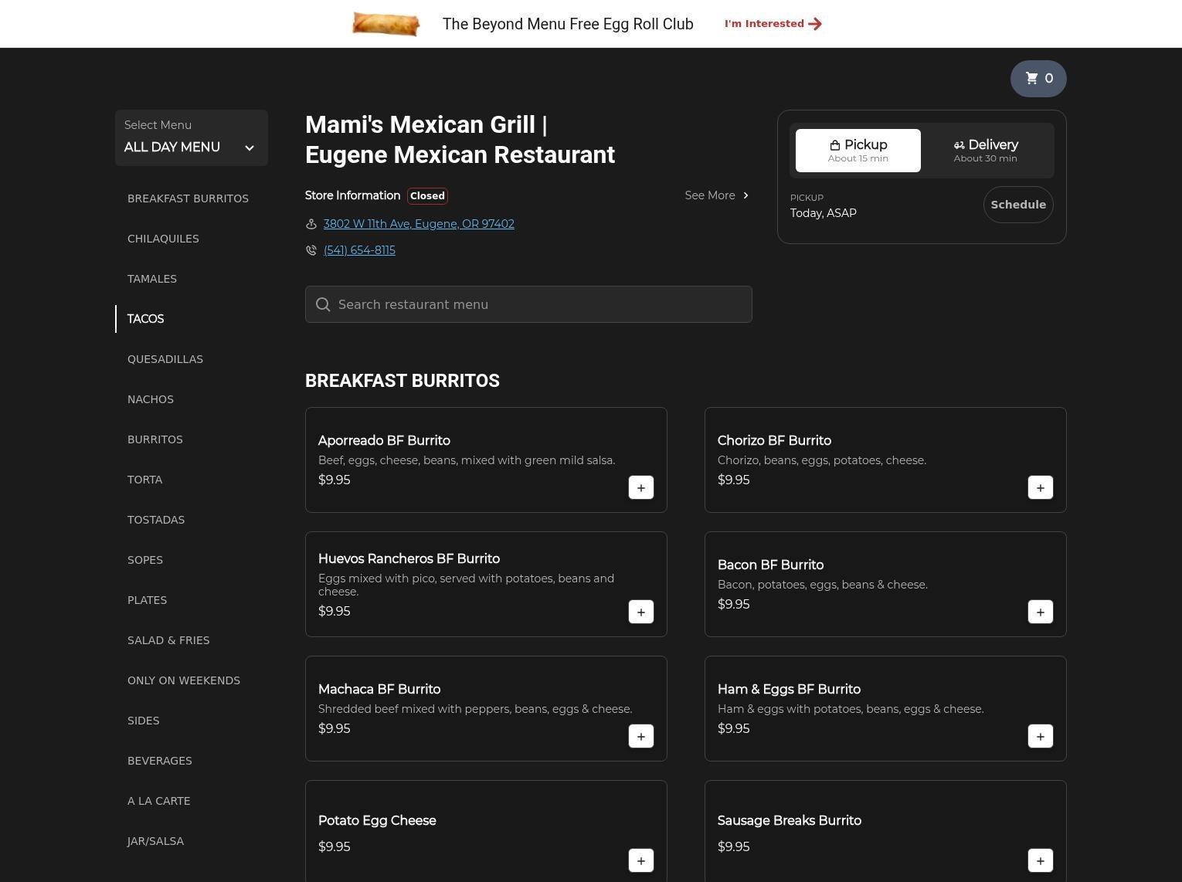Viewport: 1182px width, 882px height.
Task: Add Huevos Rancheros BF Burrito to cart
Action: pos(640,612)
